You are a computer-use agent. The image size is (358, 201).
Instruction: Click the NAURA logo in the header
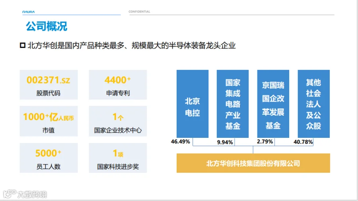tap(28, 12)
